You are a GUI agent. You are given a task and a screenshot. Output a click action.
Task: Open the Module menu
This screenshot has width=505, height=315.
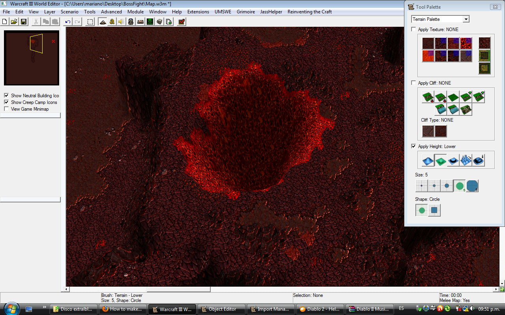pos(135,12)
